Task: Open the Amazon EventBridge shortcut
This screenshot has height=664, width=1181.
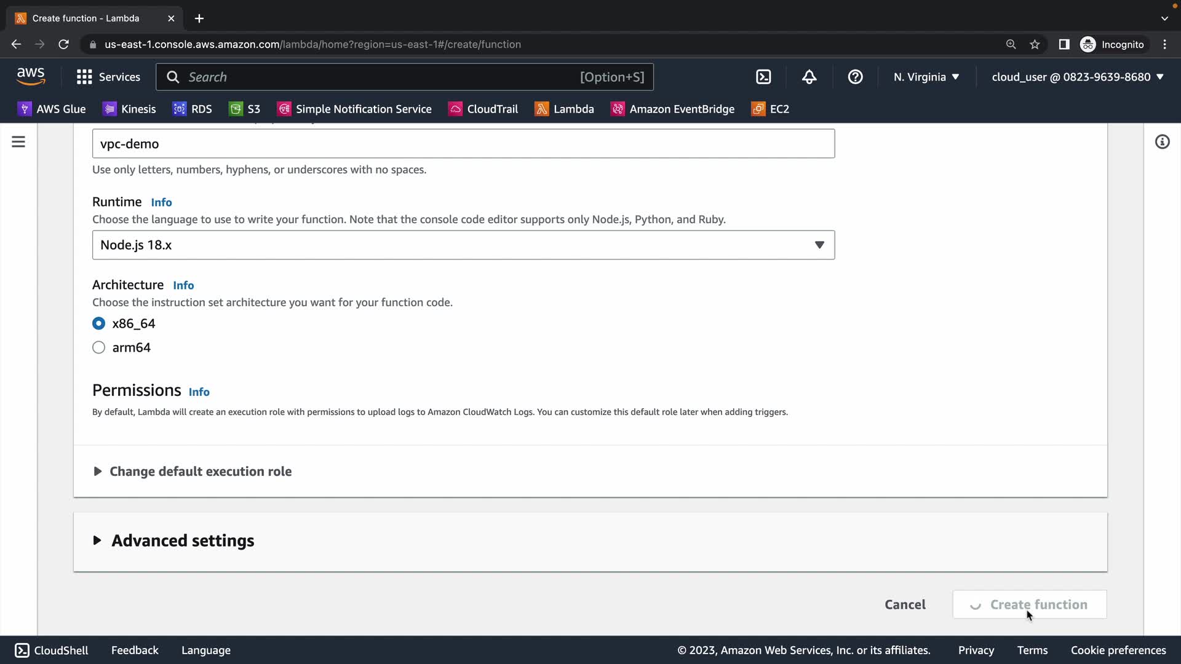Action: (x=672, y=109)
